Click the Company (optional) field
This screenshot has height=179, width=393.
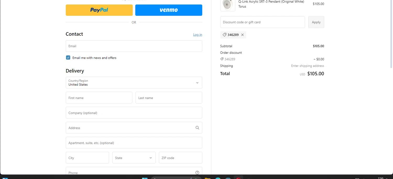coord(134,113)
